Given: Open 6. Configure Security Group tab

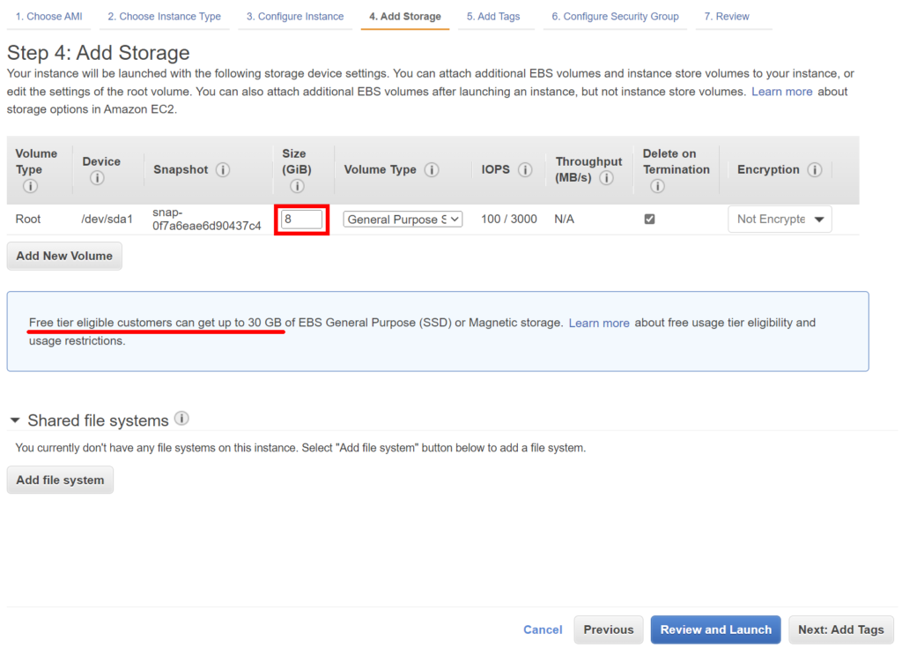Looking at the screenshot, I should 615,17.
